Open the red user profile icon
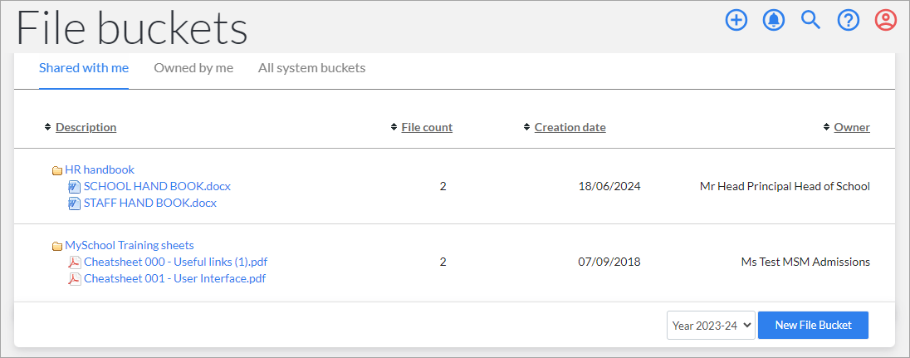The height and width of the screenshot is (358, 910). (886, 21)
